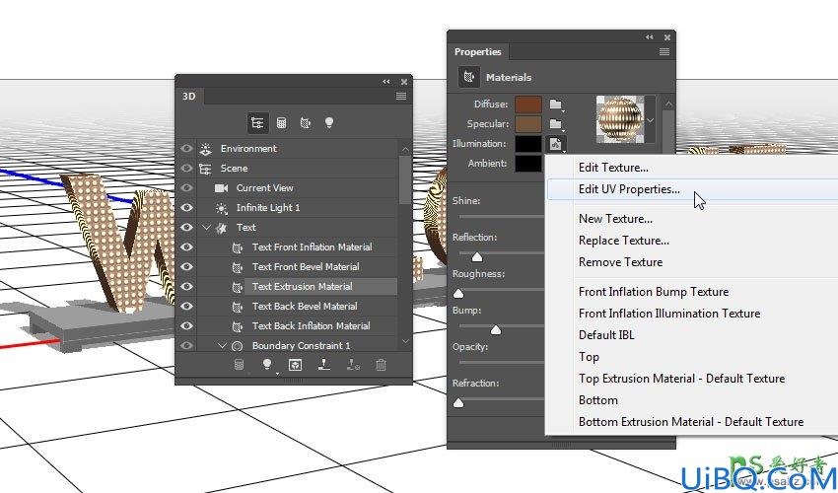Screen dimensions: 838x493
Task: Hide Text Front Bevel Material
Action: pyautogui.click(x=186, y=267)
